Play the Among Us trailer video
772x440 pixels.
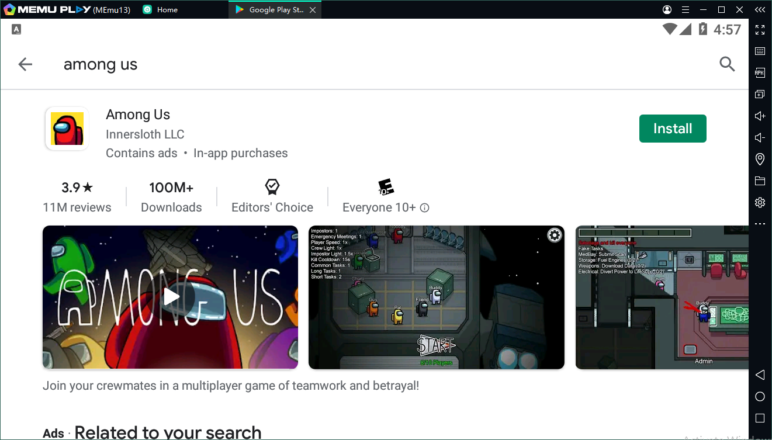tap(171, 297)
